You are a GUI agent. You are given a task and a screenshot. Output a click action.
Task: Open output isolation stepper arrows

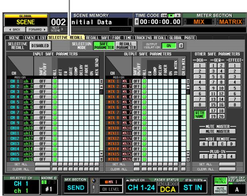point(181,46)
